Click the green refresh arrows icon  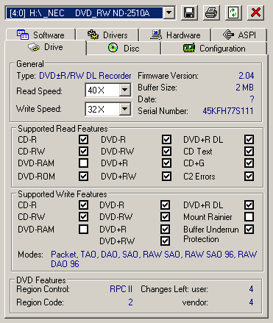click(233, 13)
